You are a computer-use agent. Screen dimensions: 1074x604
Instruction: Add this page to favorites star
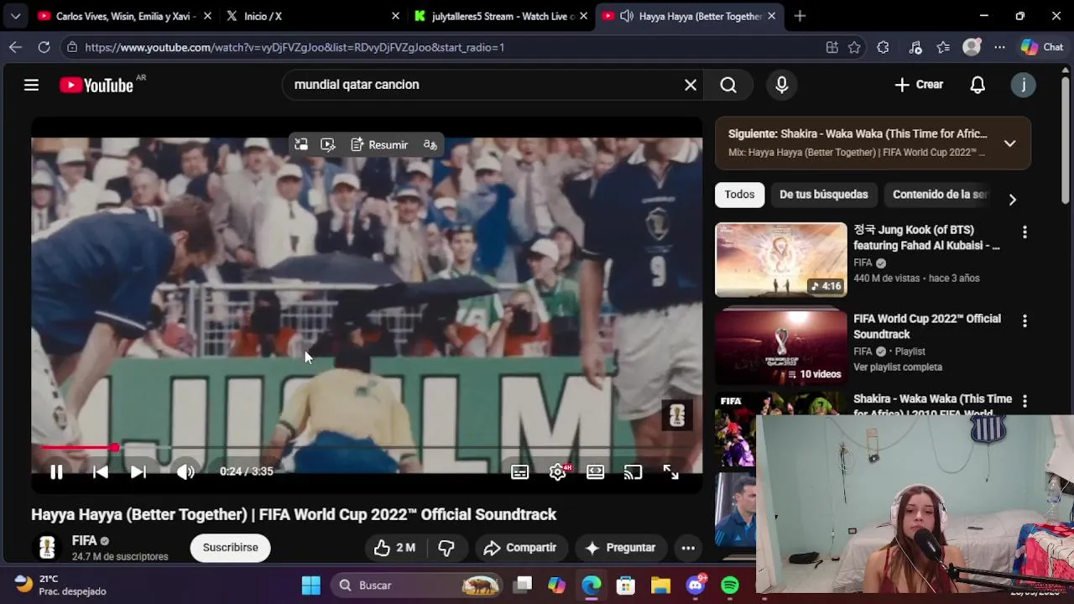coord(854,48)
